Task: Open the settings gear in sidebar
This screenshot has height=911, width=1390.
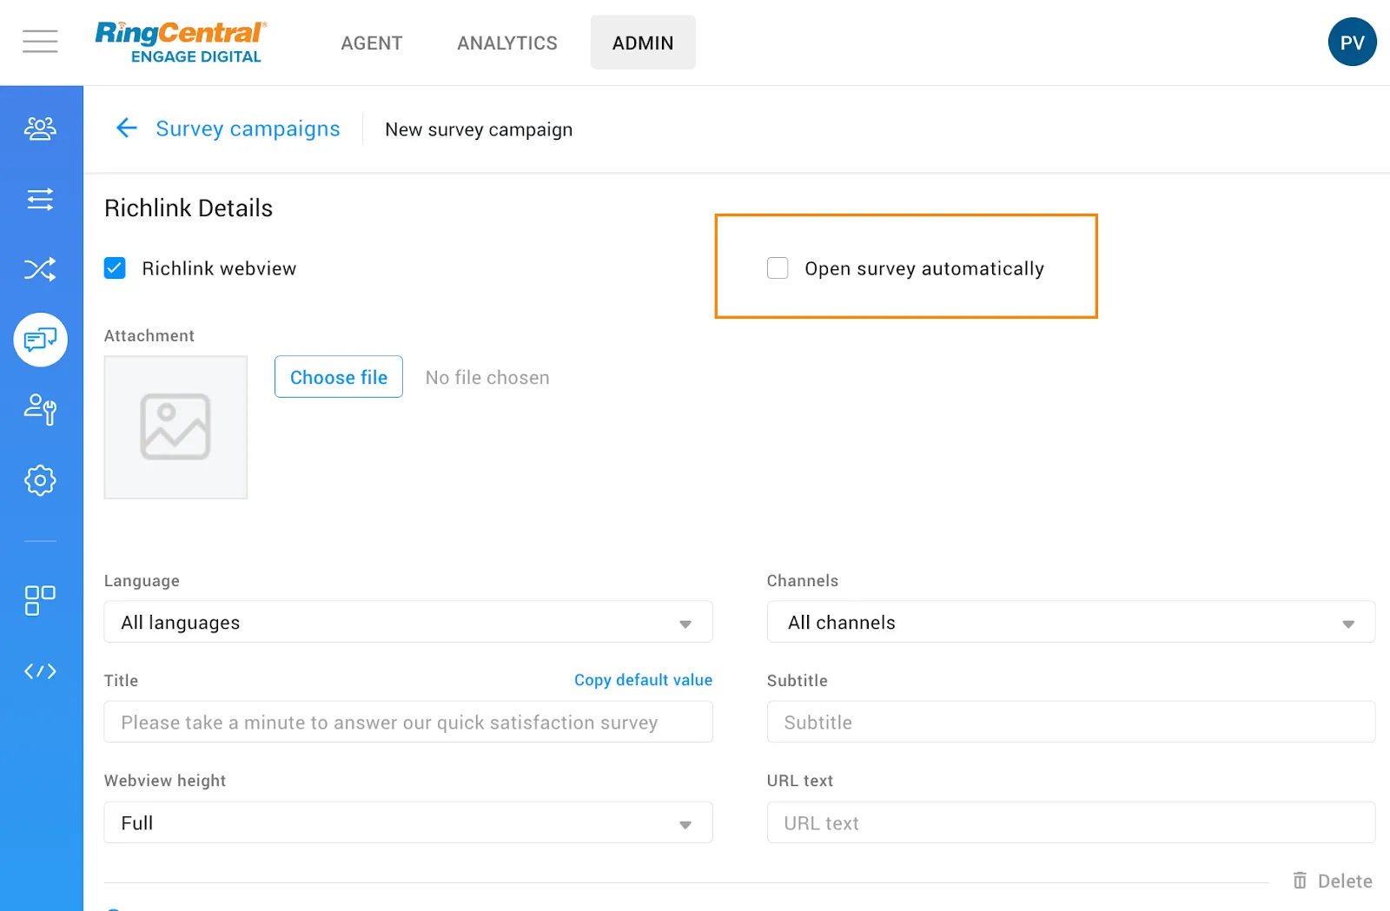Action: coord(40,480)
